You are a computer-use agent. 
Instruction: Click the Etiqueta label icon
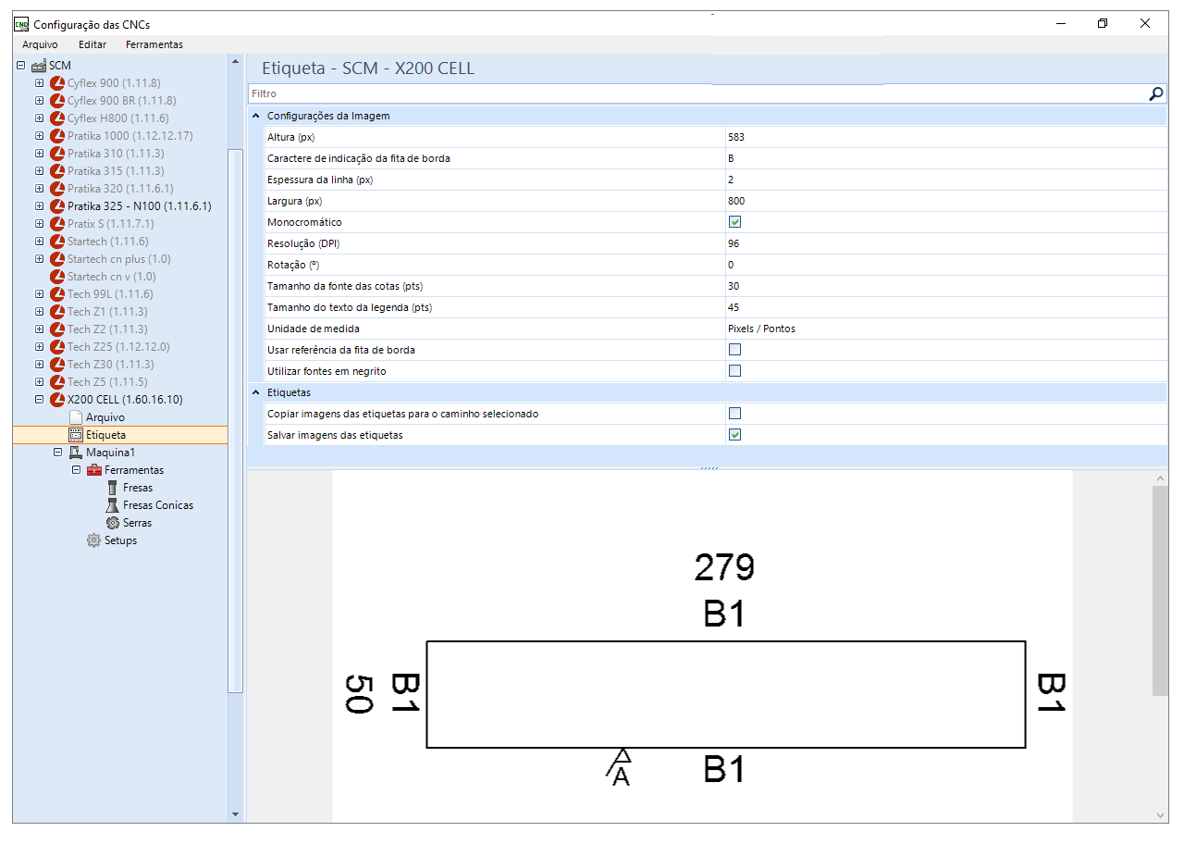point(76,435)
